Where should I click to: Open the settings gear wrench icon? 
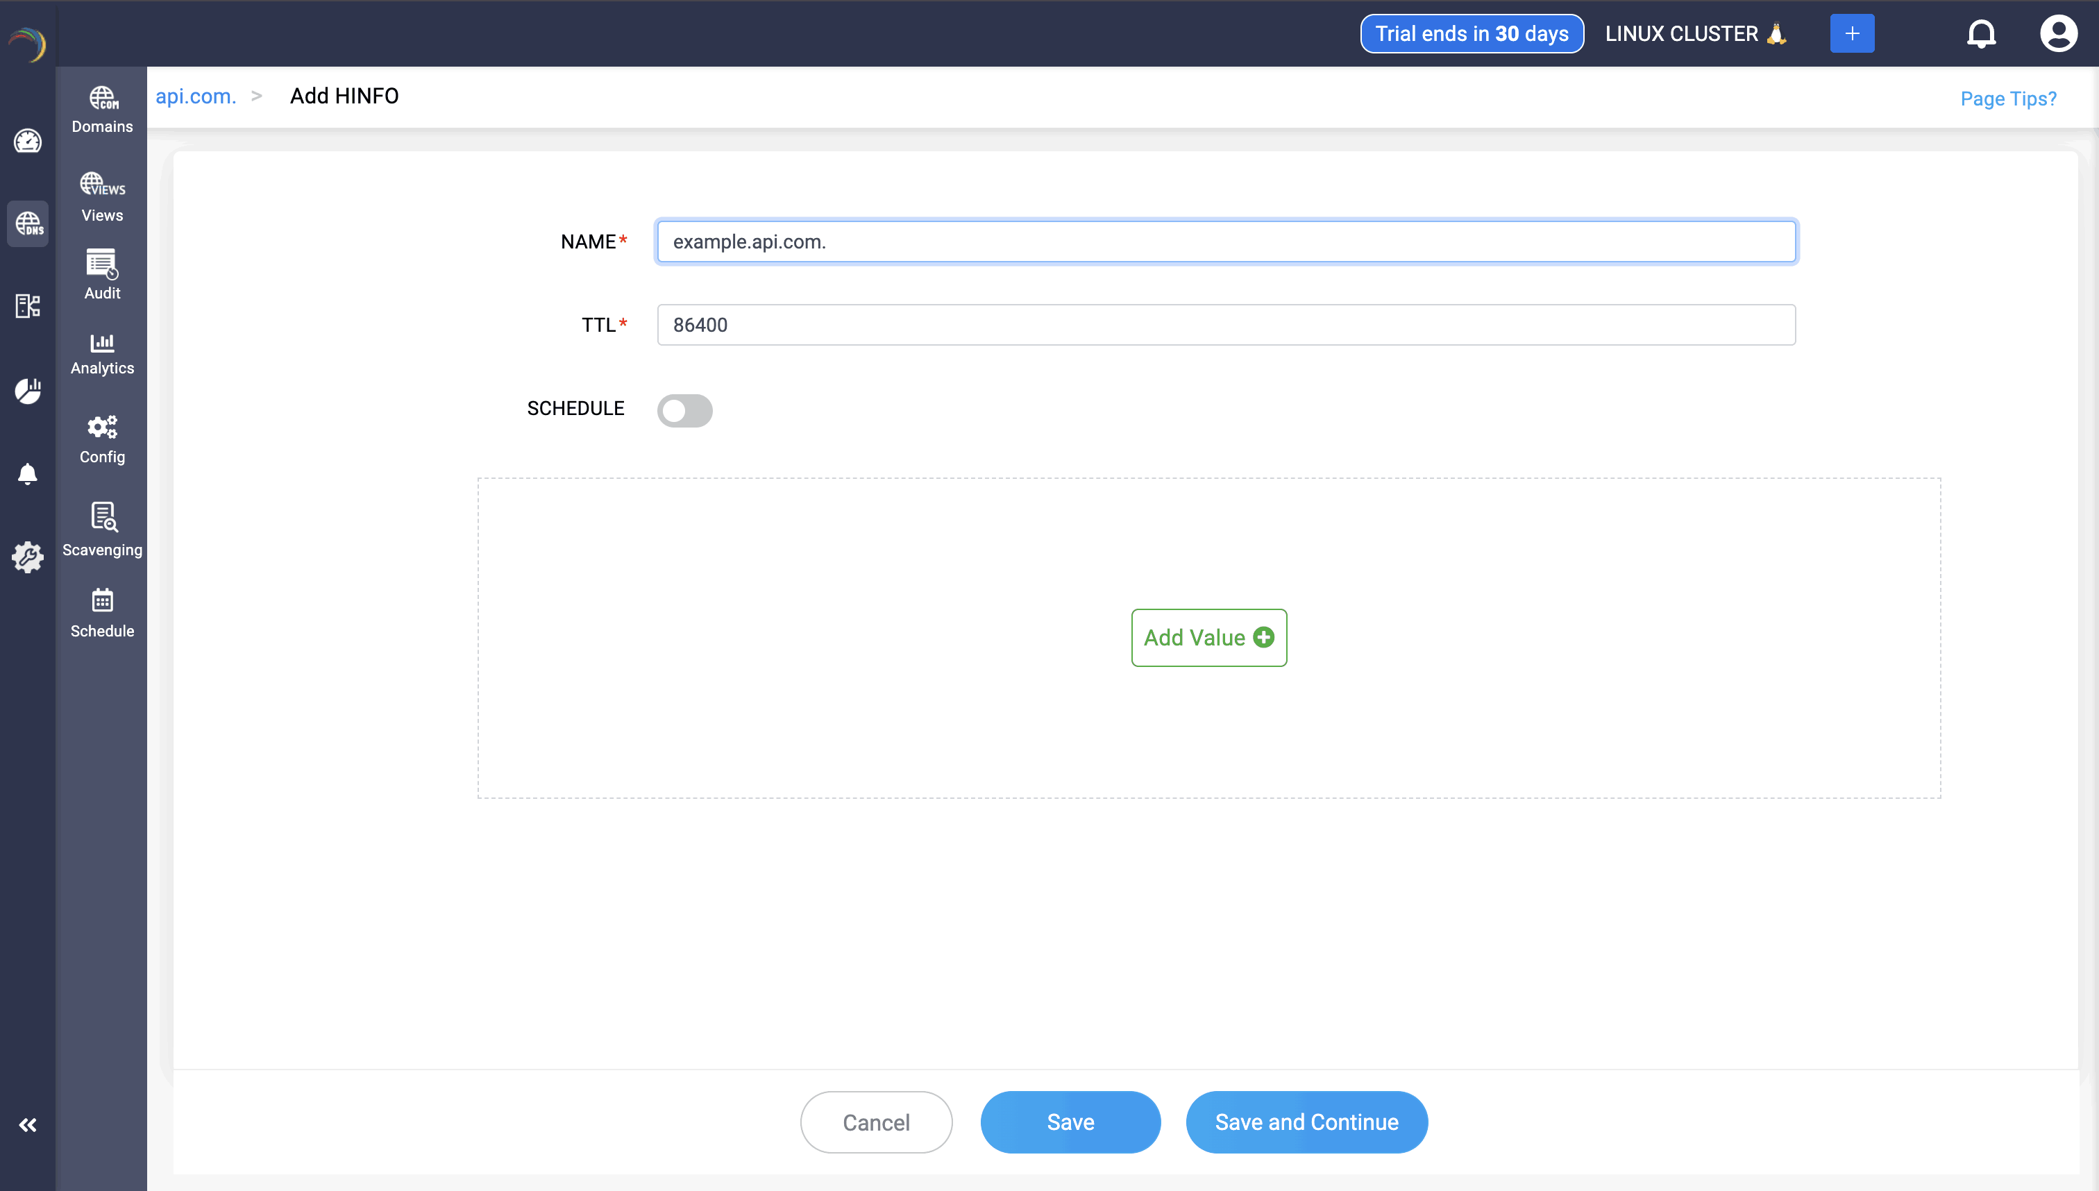coord(27,557)
